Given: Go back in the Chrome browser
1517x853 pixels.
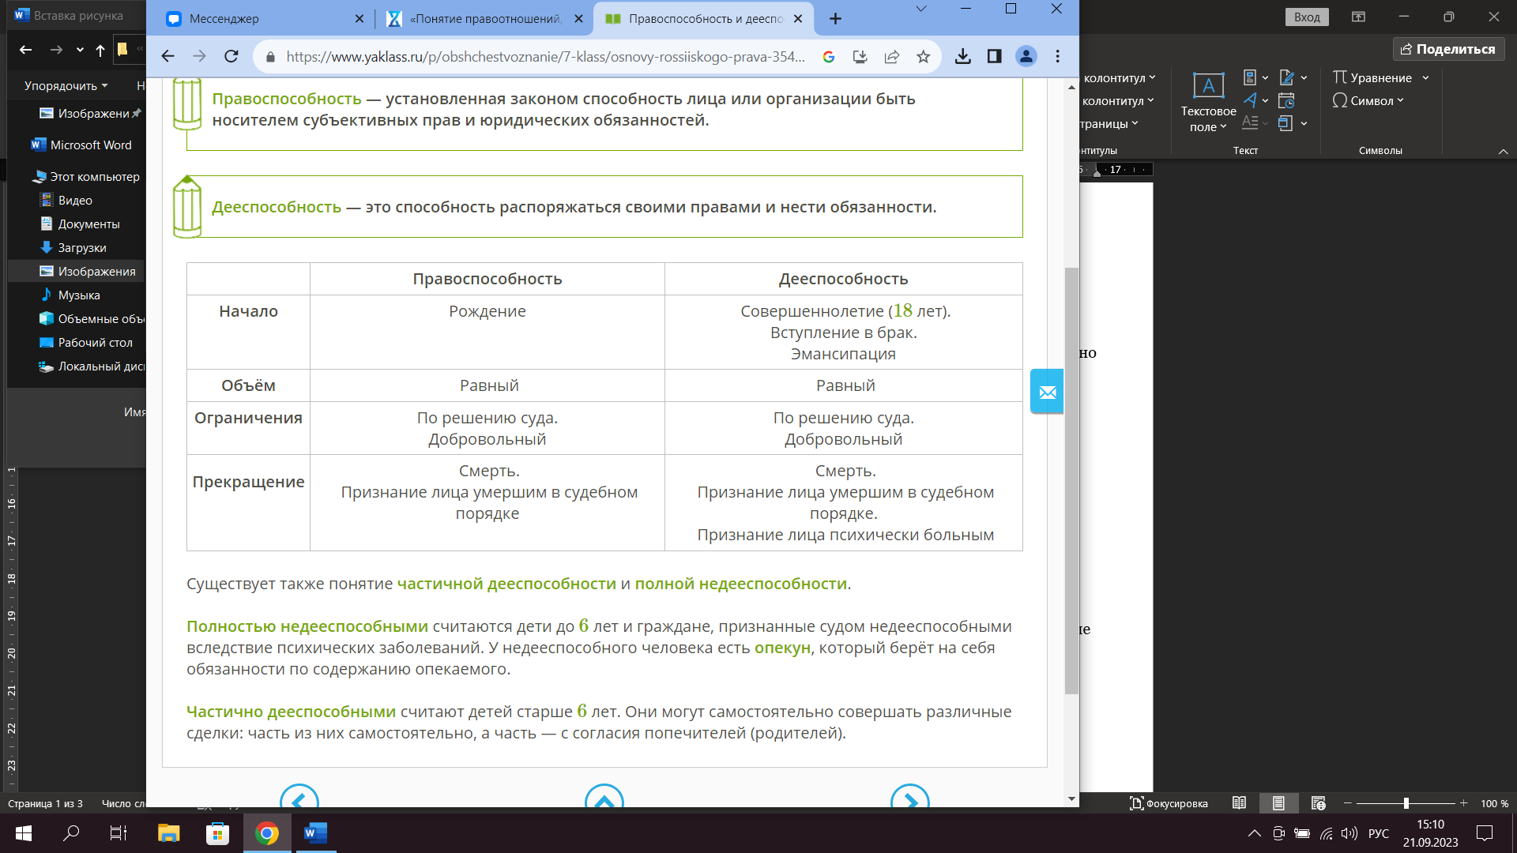Looking at the screenshot, I should point(168,56).
